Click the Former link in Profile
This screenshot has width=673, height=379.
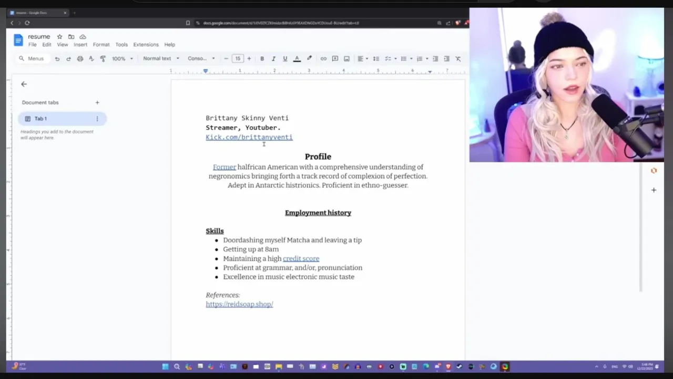point(225,167)
